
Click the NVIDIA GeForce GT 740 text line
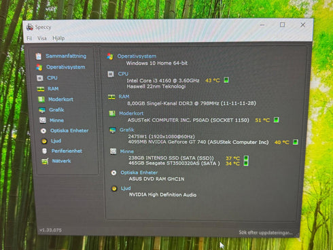(198, 142)
